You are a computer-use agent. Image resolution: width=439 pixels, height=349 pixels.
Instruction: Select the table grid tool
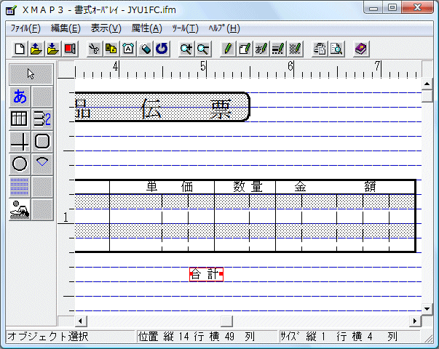[x=20, y=119]
